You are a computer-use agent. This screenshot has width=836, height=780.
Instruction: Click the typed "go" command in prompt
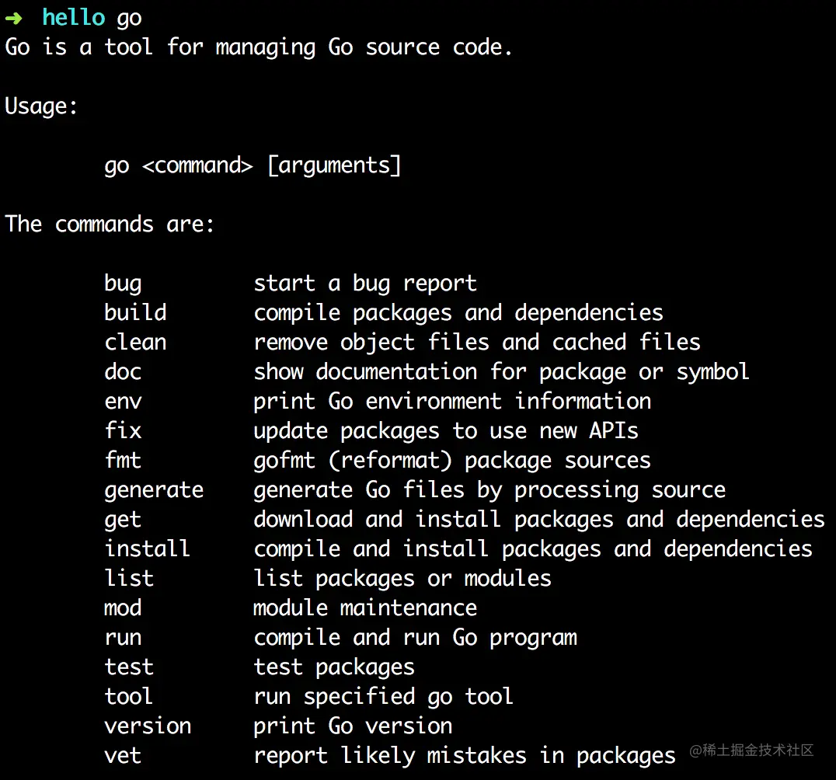coord(129,18)
